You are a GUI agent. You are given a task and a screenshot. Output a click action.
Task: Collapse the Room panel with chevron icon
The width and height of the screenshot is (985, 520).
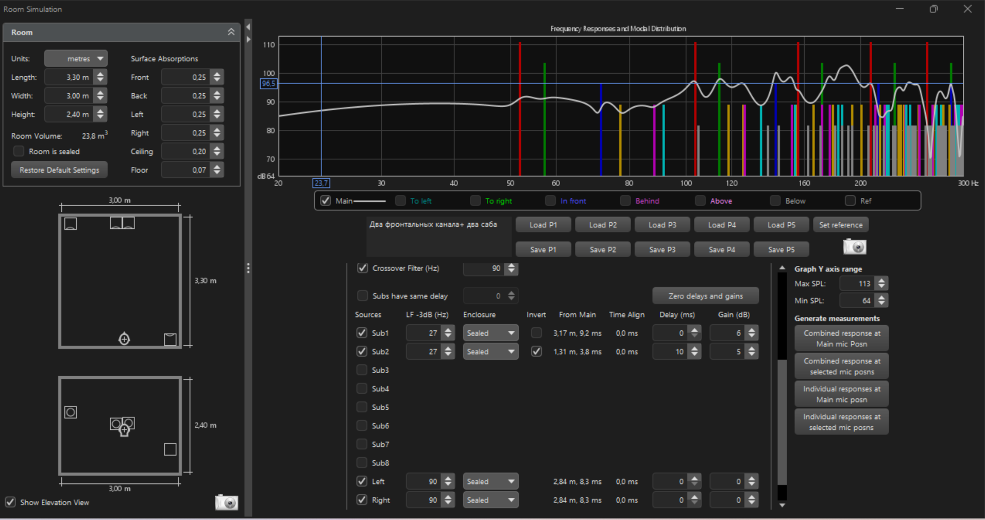(x=231, y=32)
